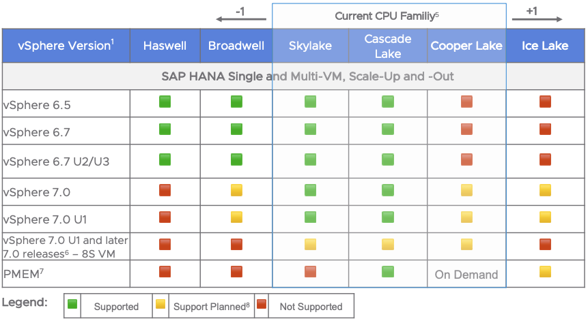Select the Haswell column header
The image size is (588, 321).
pyautogui.click(x=165, y=46)
